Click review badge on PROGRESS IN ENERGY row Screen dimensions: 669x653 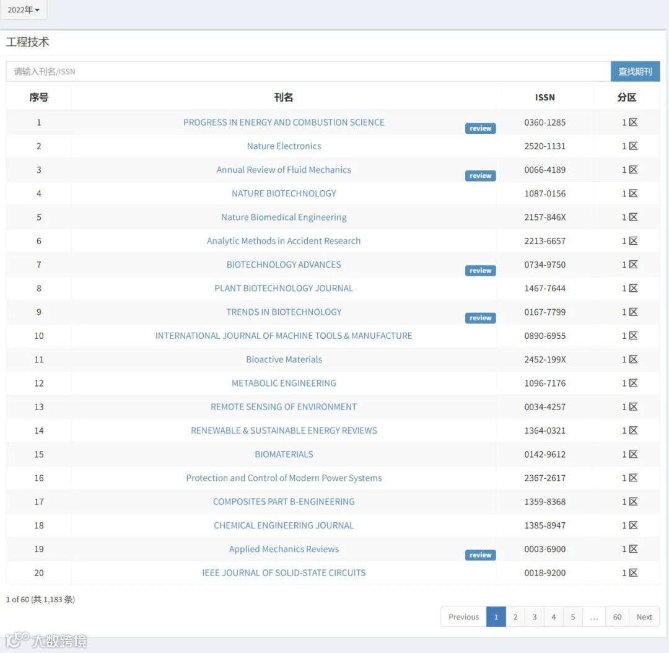coord(481,128)
